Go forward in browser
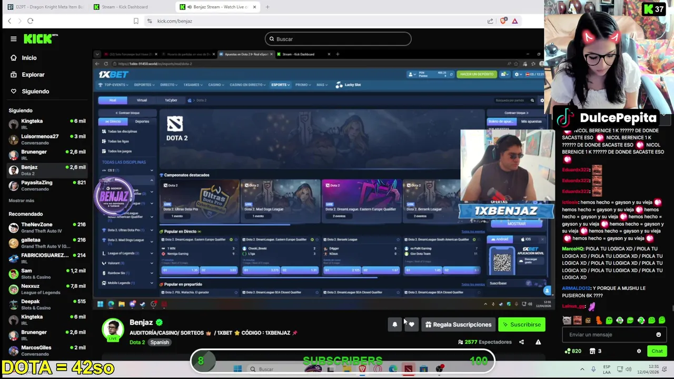Screen dimensions: 674x379 coord(19,21)
